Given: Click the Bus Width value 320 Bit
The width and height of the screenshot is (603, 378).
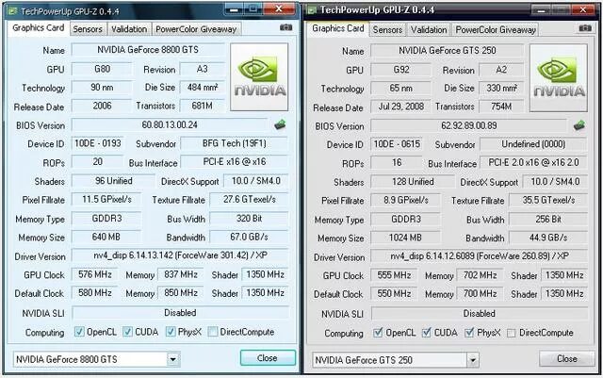Looking at the screenshot, I should 249,219.
